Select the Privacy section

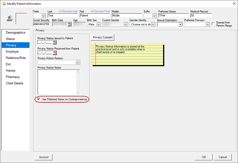pyautogui.click(x=16, y=45)
